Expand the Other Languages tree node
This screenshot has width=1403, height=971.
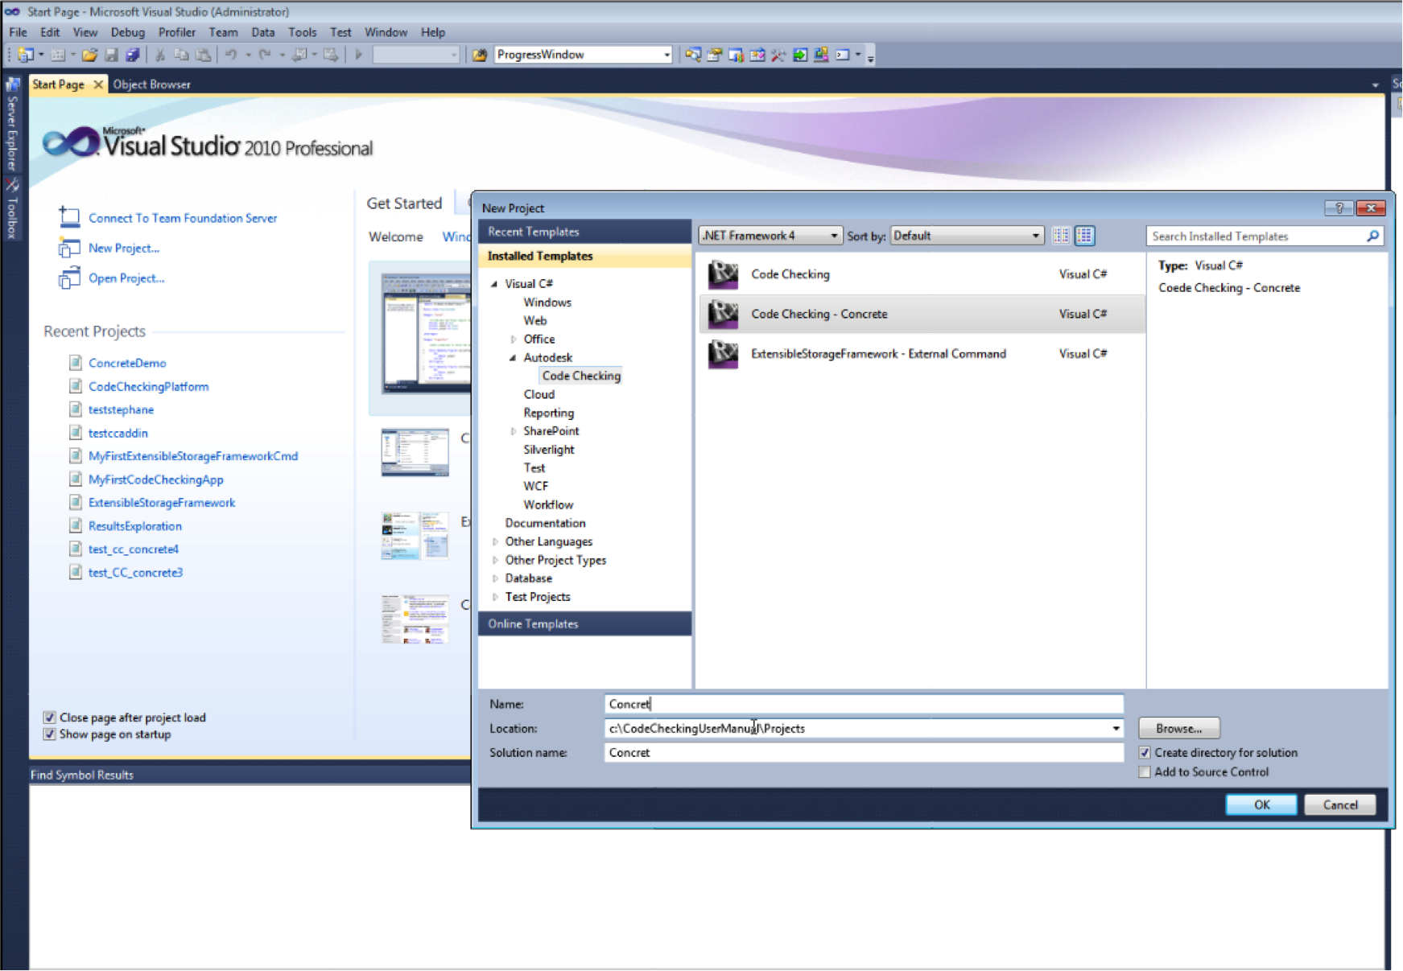(x=495, y=541)
